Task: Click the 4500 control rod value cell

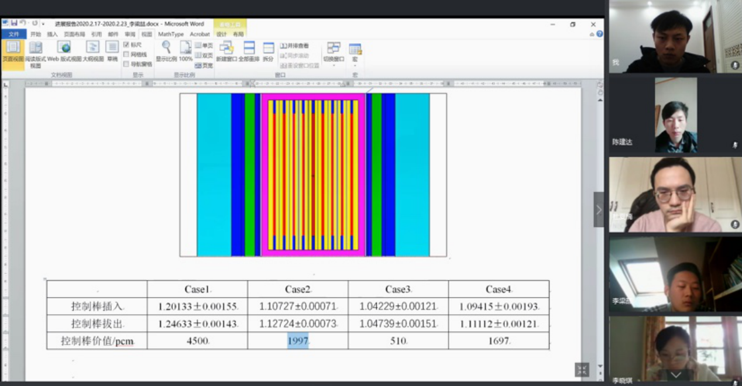Action: coord(197,341)
